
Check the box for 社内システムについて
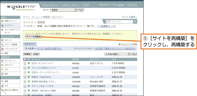click(x=25, y=63)
